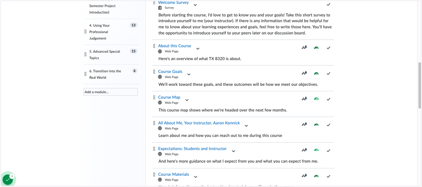The image size is (422, 187).
Task: Click accessibility icon for About this Course
Action: click(x=305, y=47)
